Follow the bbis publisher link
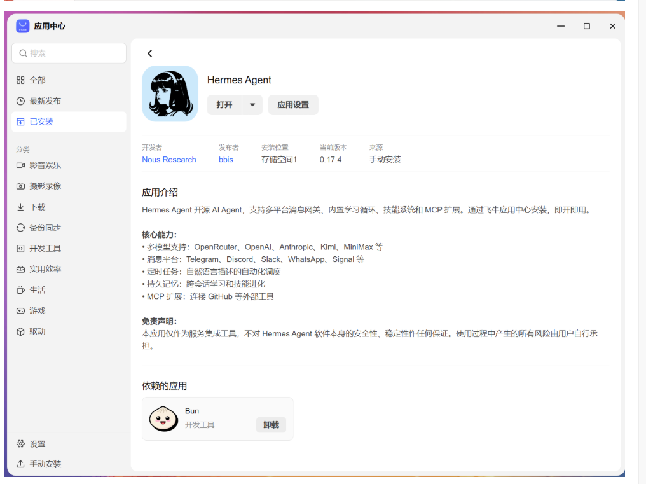Image resolution: width=646 pixels, height=484 pixels. click(226, 160)
